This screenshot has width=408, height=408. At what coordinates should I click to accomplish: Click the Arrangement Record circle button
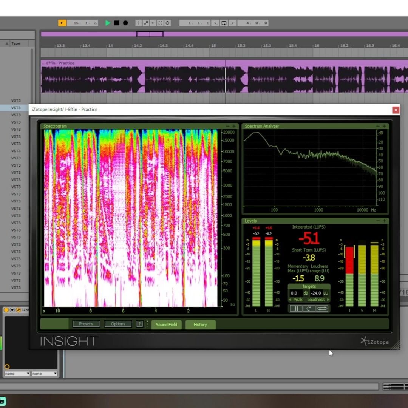[125, 23]
